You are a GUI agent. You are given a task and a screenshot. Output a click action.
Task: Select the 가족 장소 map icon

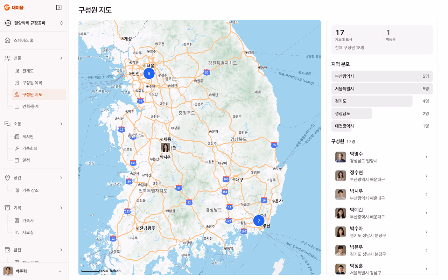(x=17, y=190)
